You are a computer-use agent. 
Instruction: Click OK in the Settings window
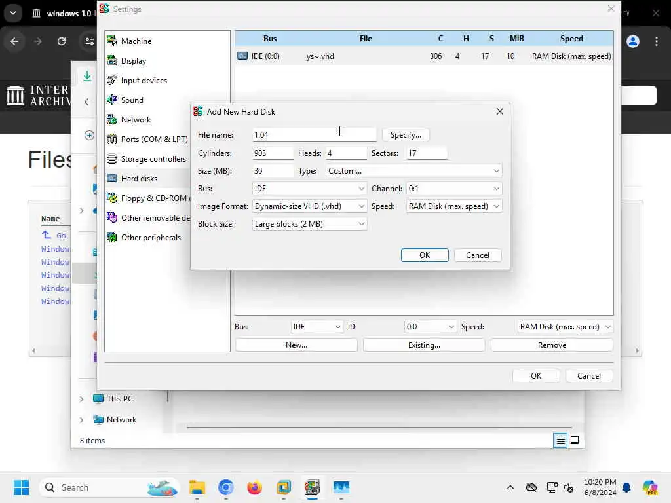(x=536, y=376)
